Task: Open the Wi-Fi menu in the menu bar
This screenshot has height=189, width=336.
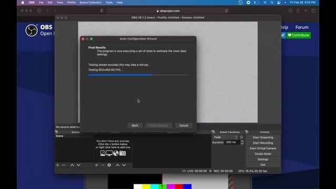Action: (265, 3)
